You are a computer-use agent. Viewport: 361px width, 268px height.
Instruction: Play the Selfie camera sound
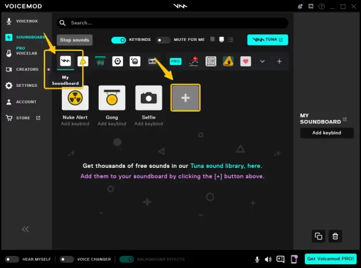coord(149,98)
